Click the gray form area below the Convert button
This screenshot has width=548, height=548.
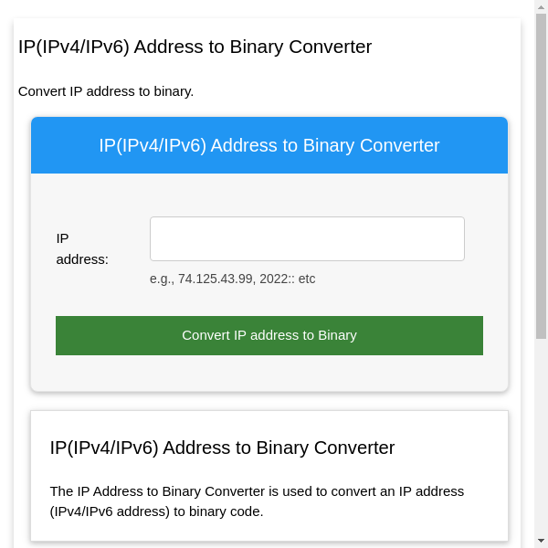(269, 373)
